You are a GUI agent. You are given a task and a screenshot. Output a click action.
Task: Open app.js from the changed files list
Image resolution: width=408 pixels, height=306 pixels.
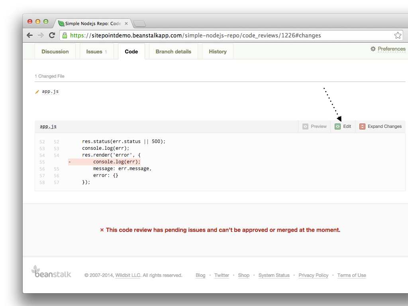click(x=50, y=92)
